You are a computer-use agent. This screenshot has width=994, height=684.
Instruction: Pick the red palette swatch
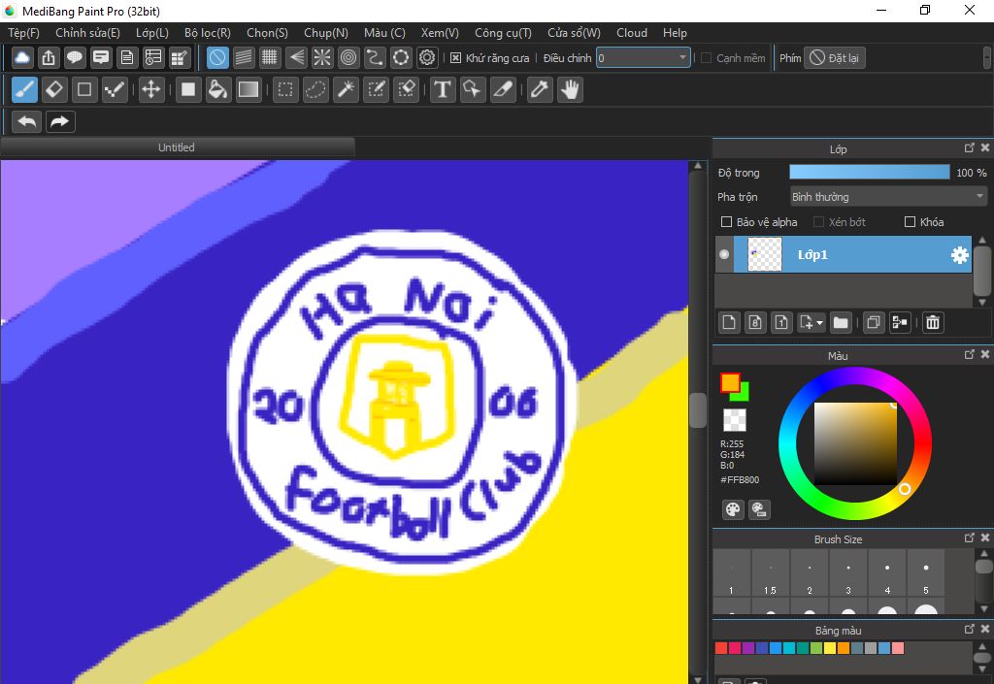tap(721, 648)
